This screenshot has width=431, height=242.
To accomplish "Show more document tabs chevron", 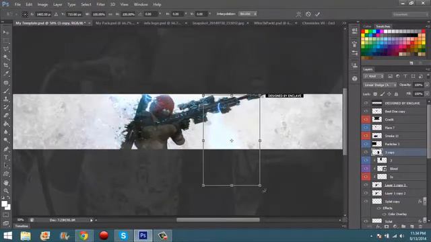I will tap(343, 24).
